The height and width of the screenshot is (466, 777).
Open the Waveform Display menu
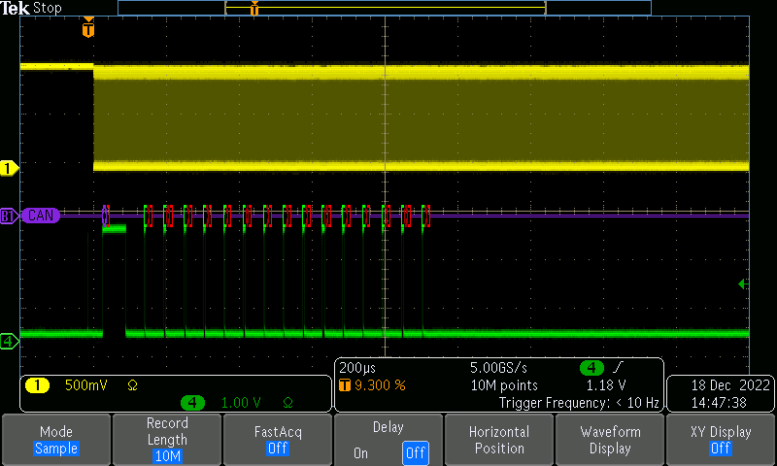coord(610,439)
